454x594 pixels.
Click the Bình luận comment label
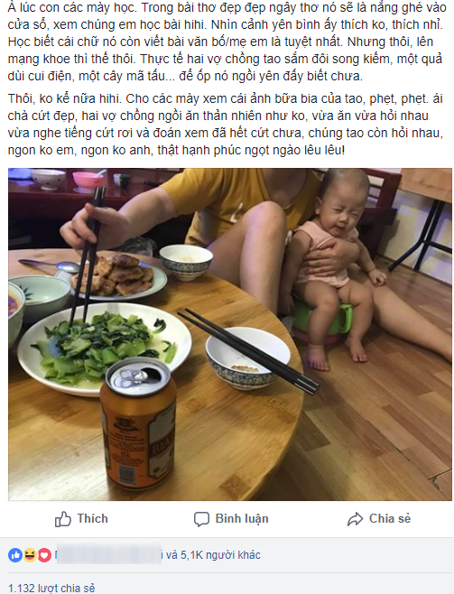coord(242,518)
